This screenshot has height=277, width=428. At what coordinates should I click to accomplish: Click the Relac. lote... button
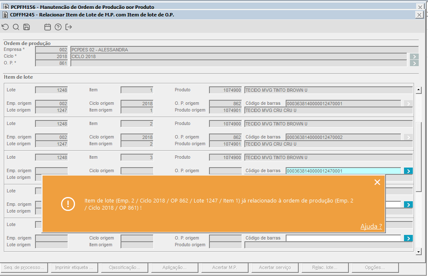click(325, 267)
